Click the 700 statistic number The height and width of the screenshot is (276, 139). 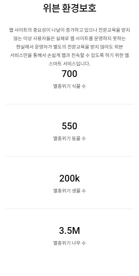click(x=69, y=74)
